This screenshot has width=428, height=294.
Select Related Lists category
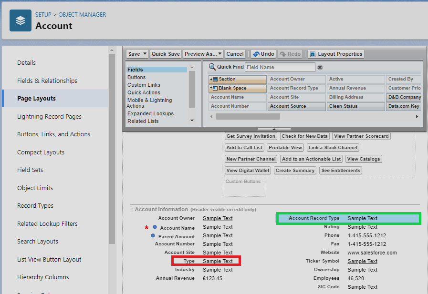pyautogui.click(x=143, y=121)
